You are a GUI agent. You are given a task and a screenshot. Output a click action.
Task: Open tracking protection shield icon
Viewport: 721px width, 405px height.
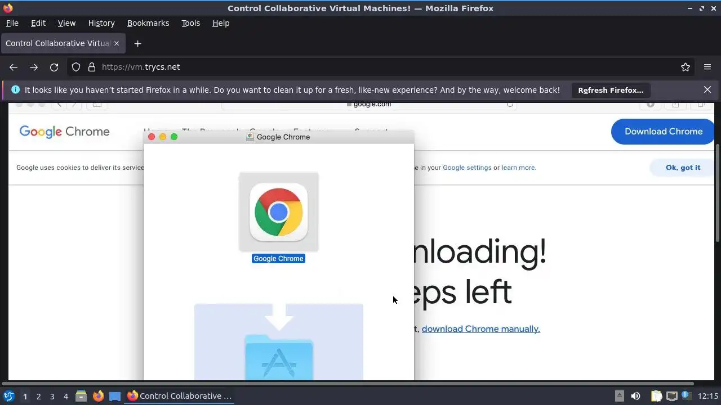pyautogui.click(x=76, y=67)
